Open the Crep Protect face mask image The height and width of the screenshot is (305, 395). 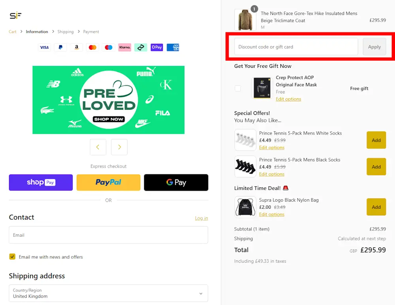pyautogui.click(x=262, y=88)
